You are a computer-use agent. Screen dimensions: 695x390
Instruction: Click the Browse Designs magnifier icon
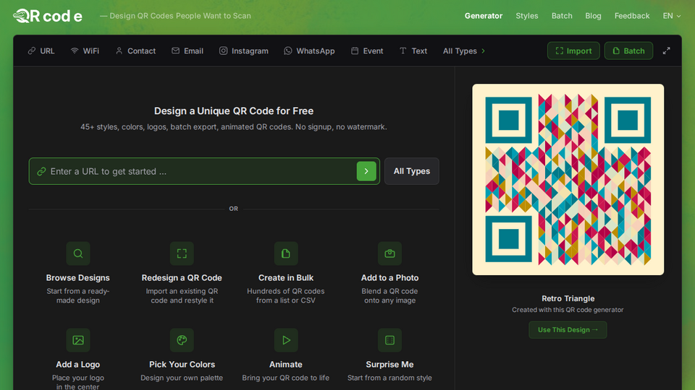pyautogui.click(x=78, y=253)
